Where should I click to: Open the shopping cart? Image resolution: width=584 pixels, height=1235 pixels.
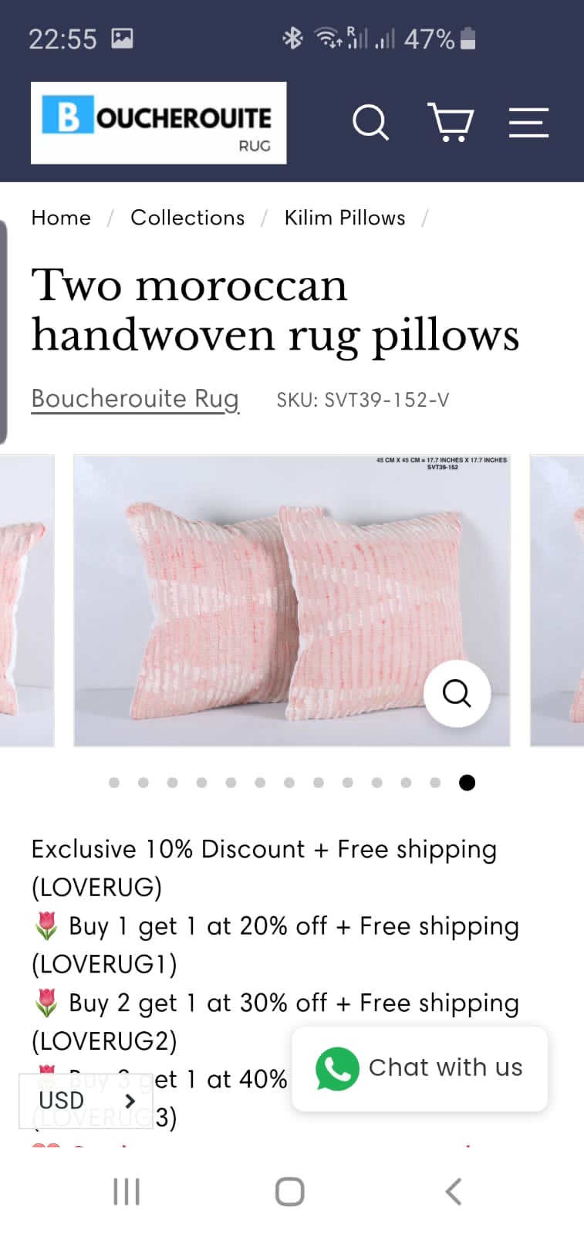pos(451,122)
